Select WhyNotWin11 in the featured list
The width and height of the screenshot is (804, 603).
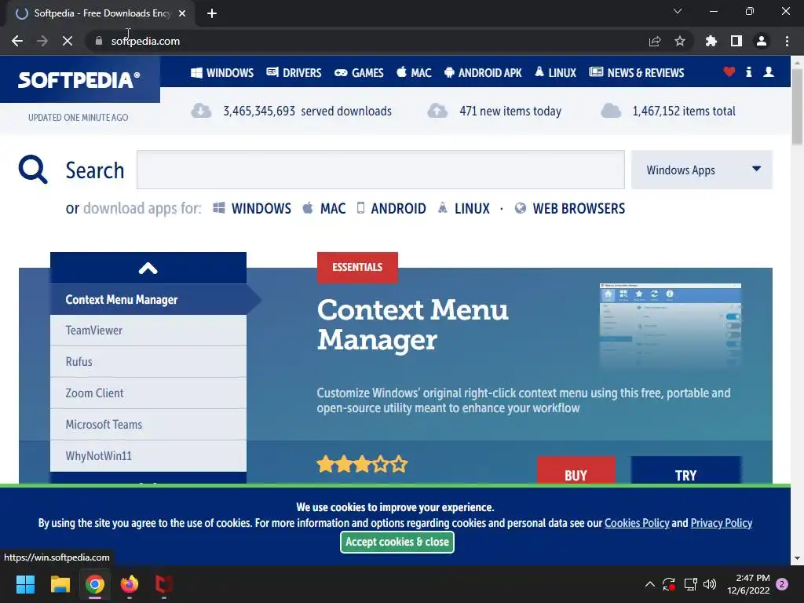point(148,456)
